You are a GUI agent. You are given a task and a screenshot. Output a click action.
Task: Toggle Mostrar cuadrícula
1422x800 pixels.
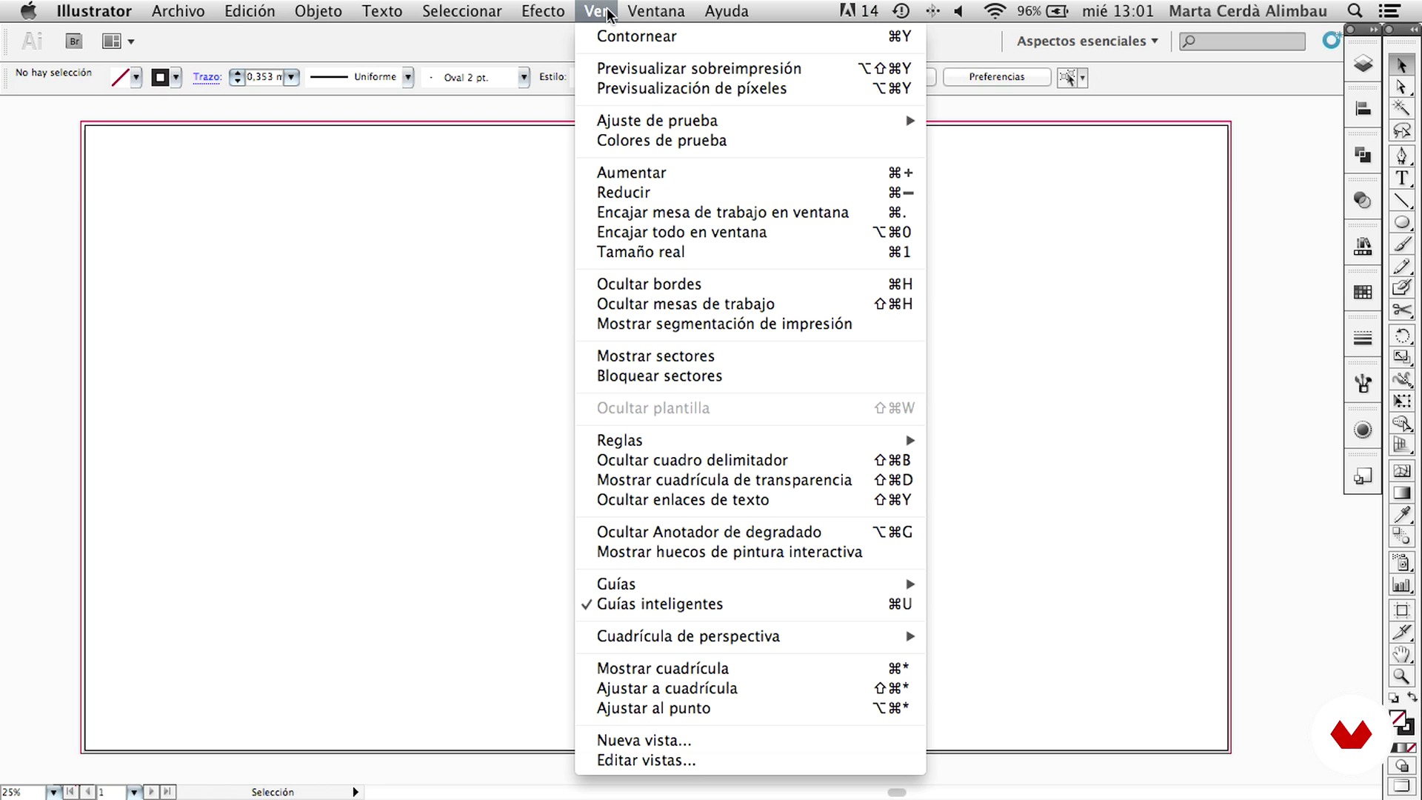750,668
